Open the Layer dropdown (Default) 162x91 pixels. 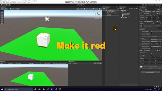click(158, 11)
